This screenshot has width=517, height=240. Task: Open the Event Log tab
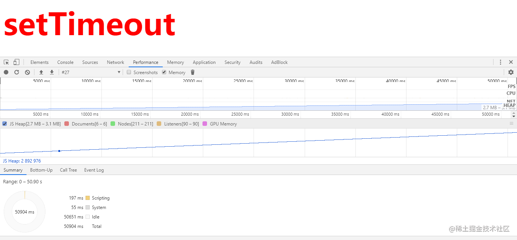94,170
